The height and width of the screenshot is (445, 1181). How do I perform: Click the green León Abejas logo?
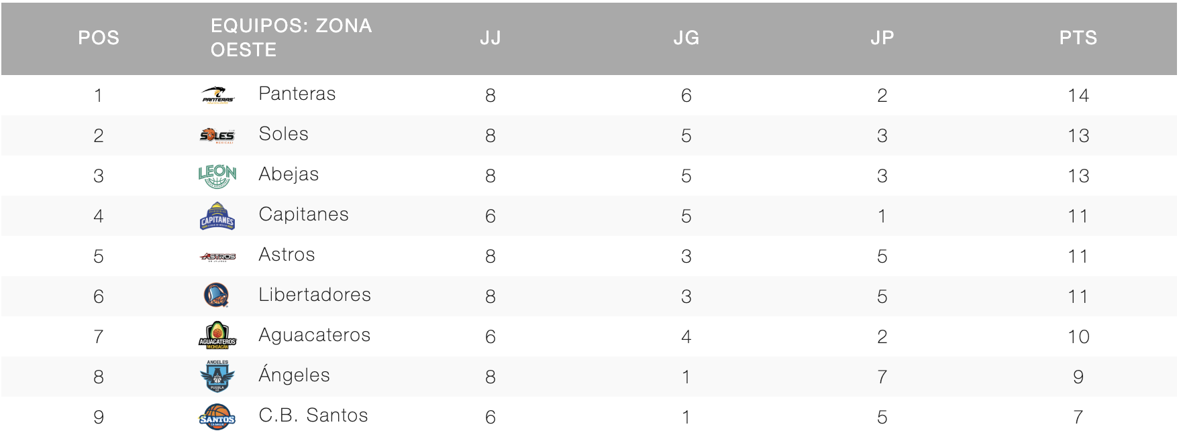[217, 176]
